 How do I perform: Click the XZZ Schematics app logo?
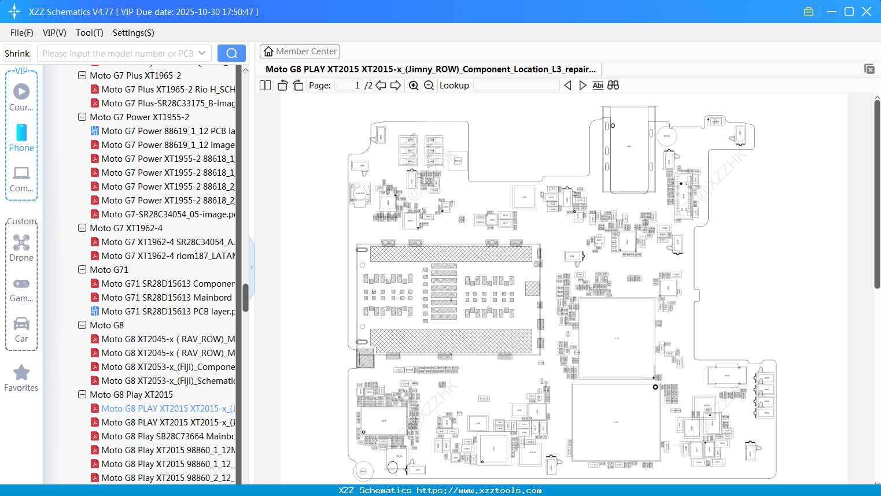(14, 12)
